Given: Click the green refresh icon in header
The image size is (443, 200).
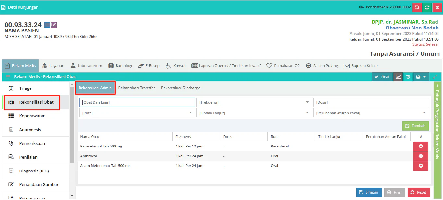Looking at the screenshot, I should click(427, 7).
